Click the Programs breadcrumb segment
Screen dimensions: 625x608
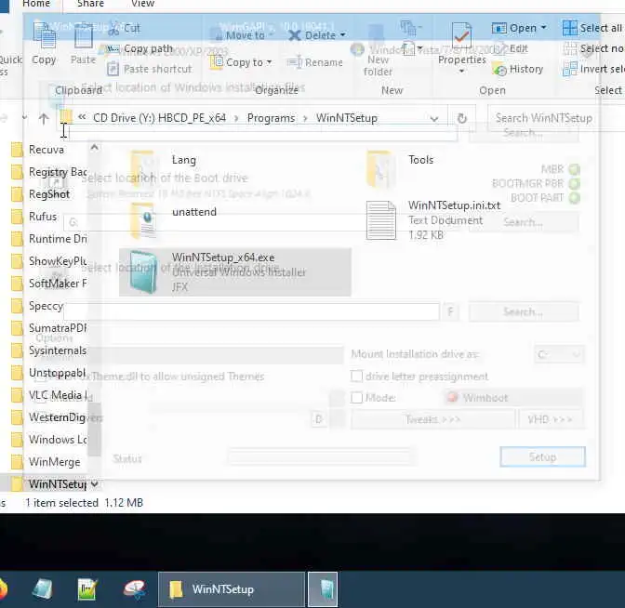[x=271, y=118]
